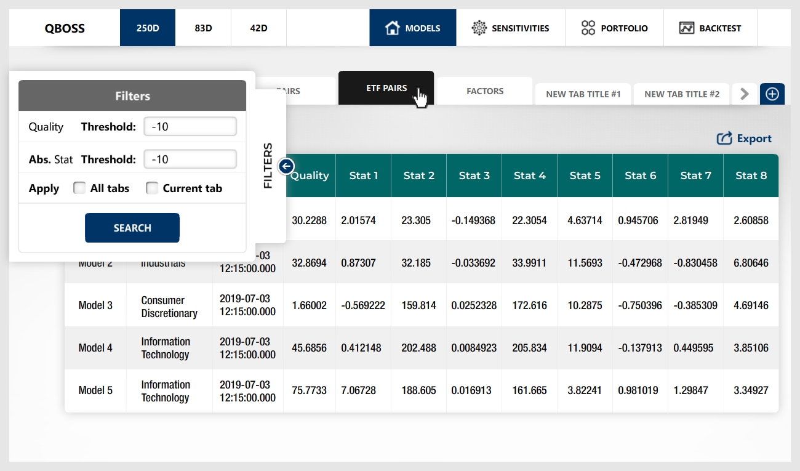Click the Quality Threshold input field
Image resolution: width=800 pixels, height=471 pixels.
point(190,127)
